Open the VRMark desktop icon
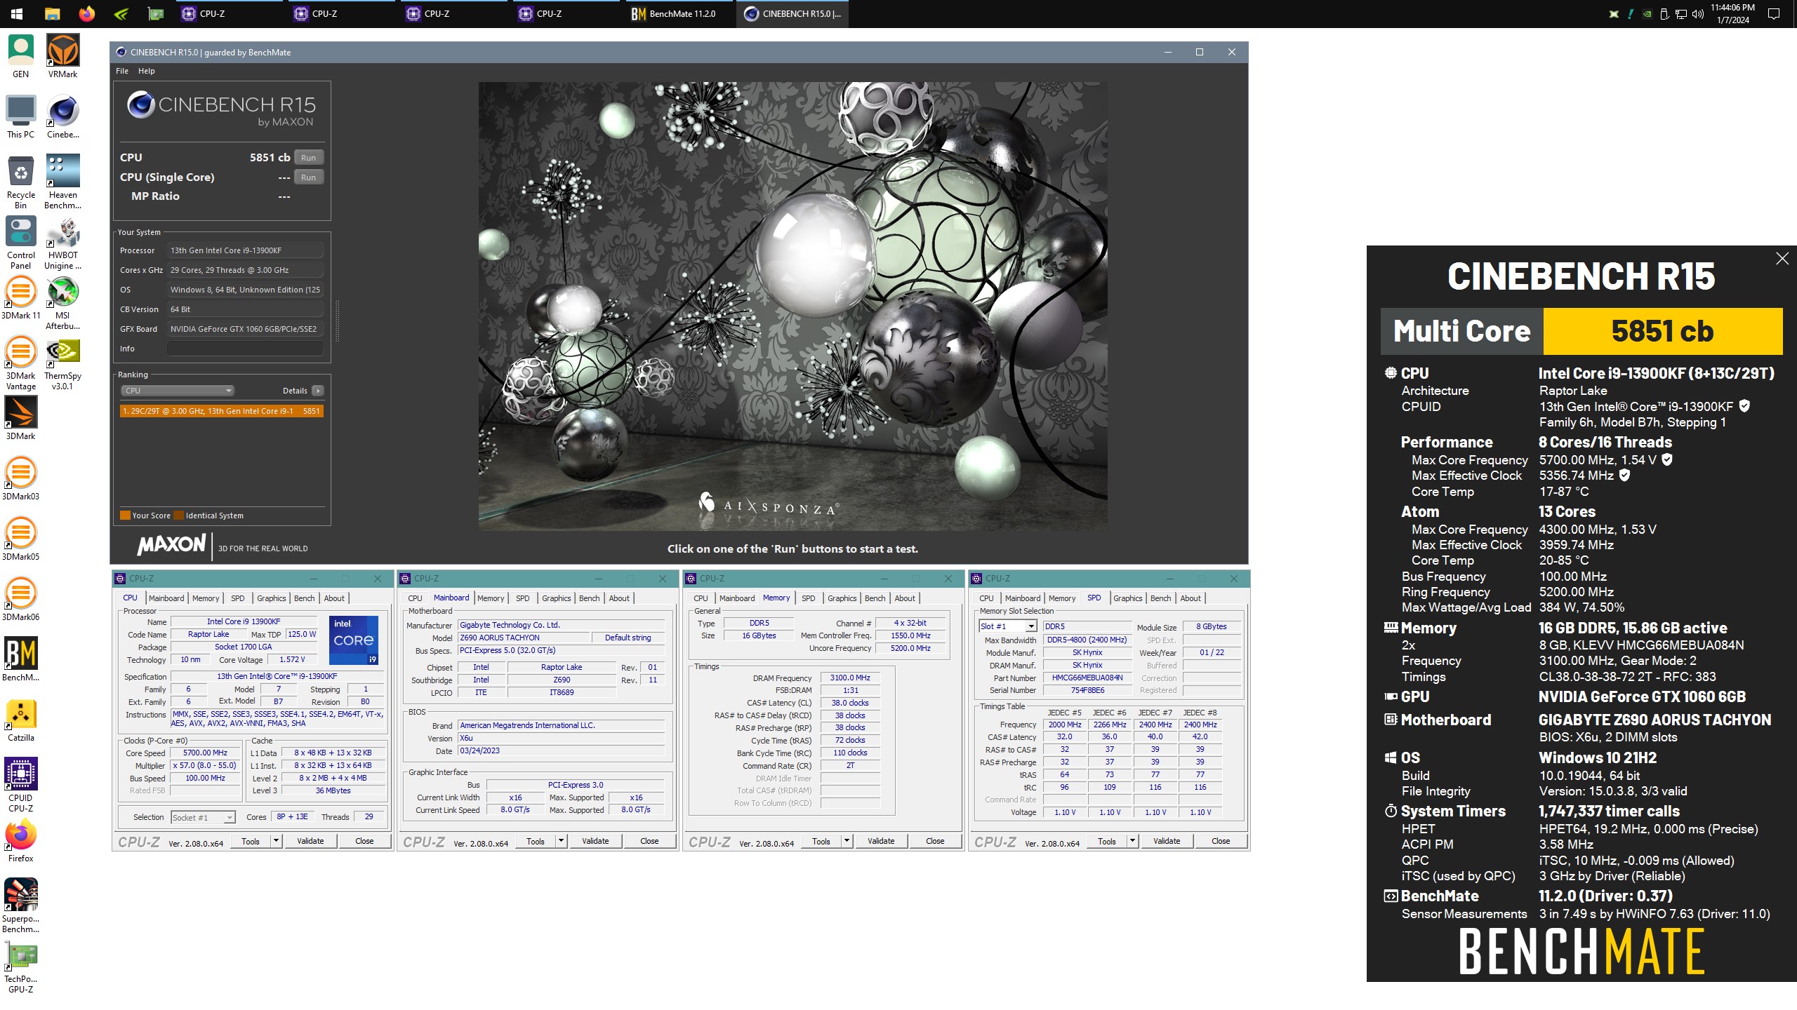Viewport: 1797px width, 1010px height. (x=62, y=56)
